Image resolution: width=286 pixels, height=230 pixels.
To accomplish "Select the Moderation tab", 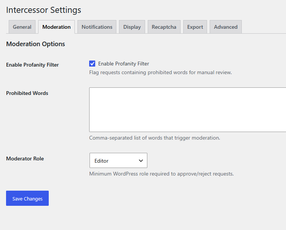I will 56,27.
